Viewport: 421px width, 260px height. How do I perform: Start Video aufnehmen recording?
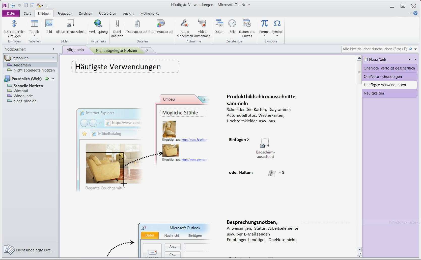point(202,28)
